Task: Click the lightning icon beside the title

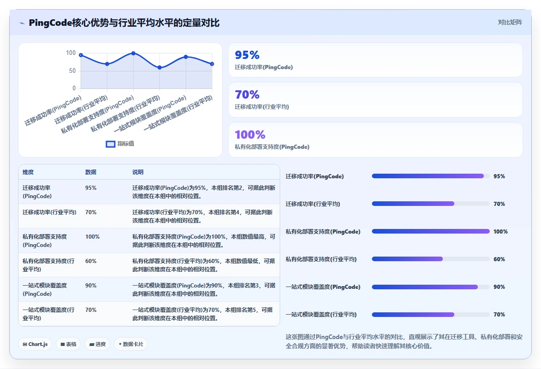Action: (x=22, y=23)
